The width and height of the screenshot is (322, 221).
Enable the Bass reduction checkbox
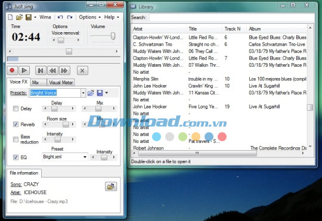click(x=16, y=139)
